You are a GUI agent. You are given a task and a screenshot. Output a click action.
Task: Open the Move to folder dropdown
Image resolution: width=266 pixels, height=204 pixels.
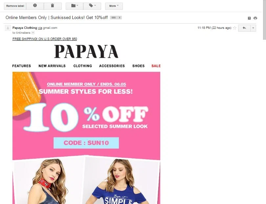[75, 6]
